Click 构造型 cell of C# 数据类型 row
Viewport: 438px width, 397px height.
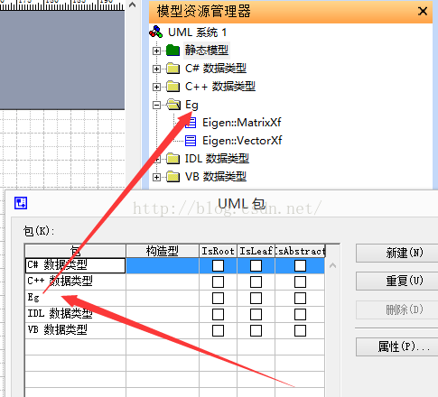coord(163,265)
